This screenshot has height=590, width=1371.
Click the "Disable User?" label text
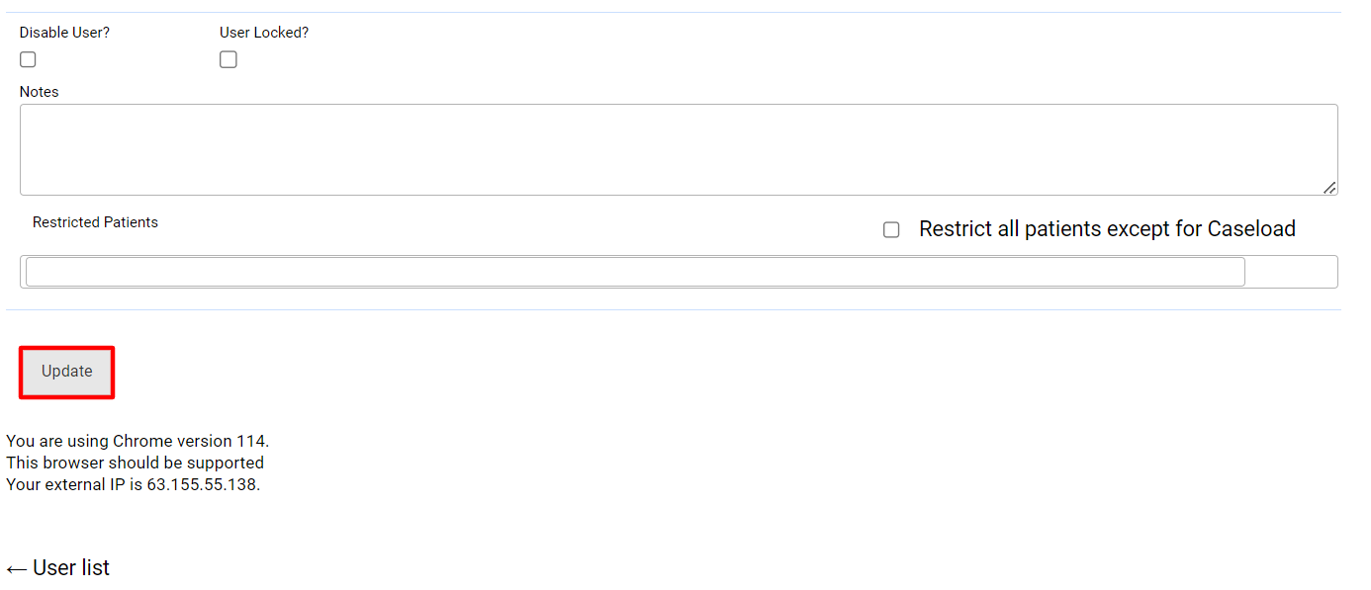pos(64,33)
